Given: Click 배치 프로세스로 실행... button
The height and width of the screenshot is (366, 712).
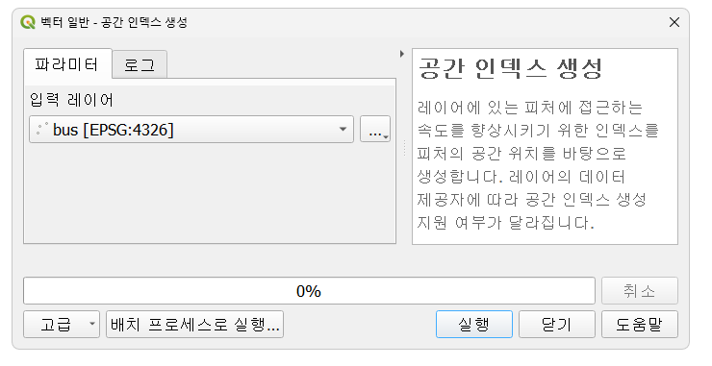Looking at the screenshot, I should coord(194,325).
